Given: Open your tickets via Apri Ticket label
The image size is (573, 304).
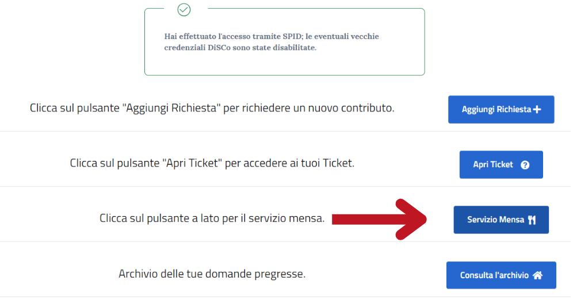Looking at the screenshot, I should coord(493,164).
